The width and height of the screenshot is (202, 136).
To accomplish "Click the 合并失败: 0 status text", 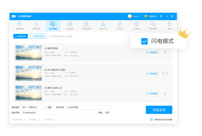I will 50,119.
